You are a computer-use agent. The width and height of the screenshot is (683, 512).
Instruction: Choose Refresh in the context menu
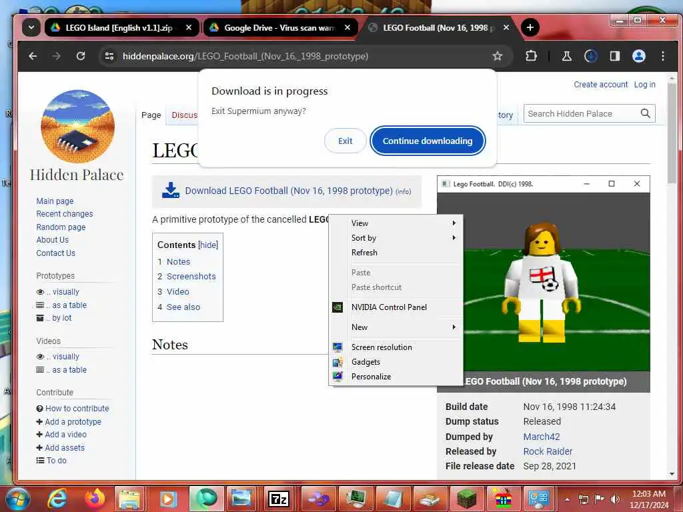[x=396, y=253]
